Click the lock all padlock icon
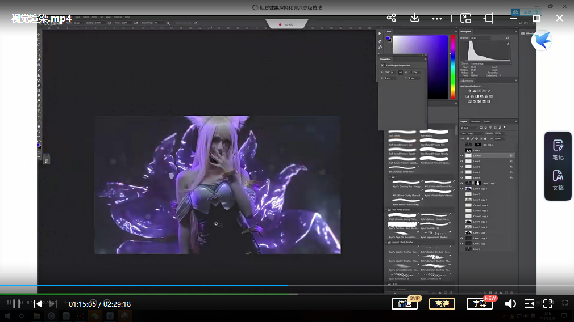Image resolution: width=574 pixels, height=322 pixels. (485, 139)
